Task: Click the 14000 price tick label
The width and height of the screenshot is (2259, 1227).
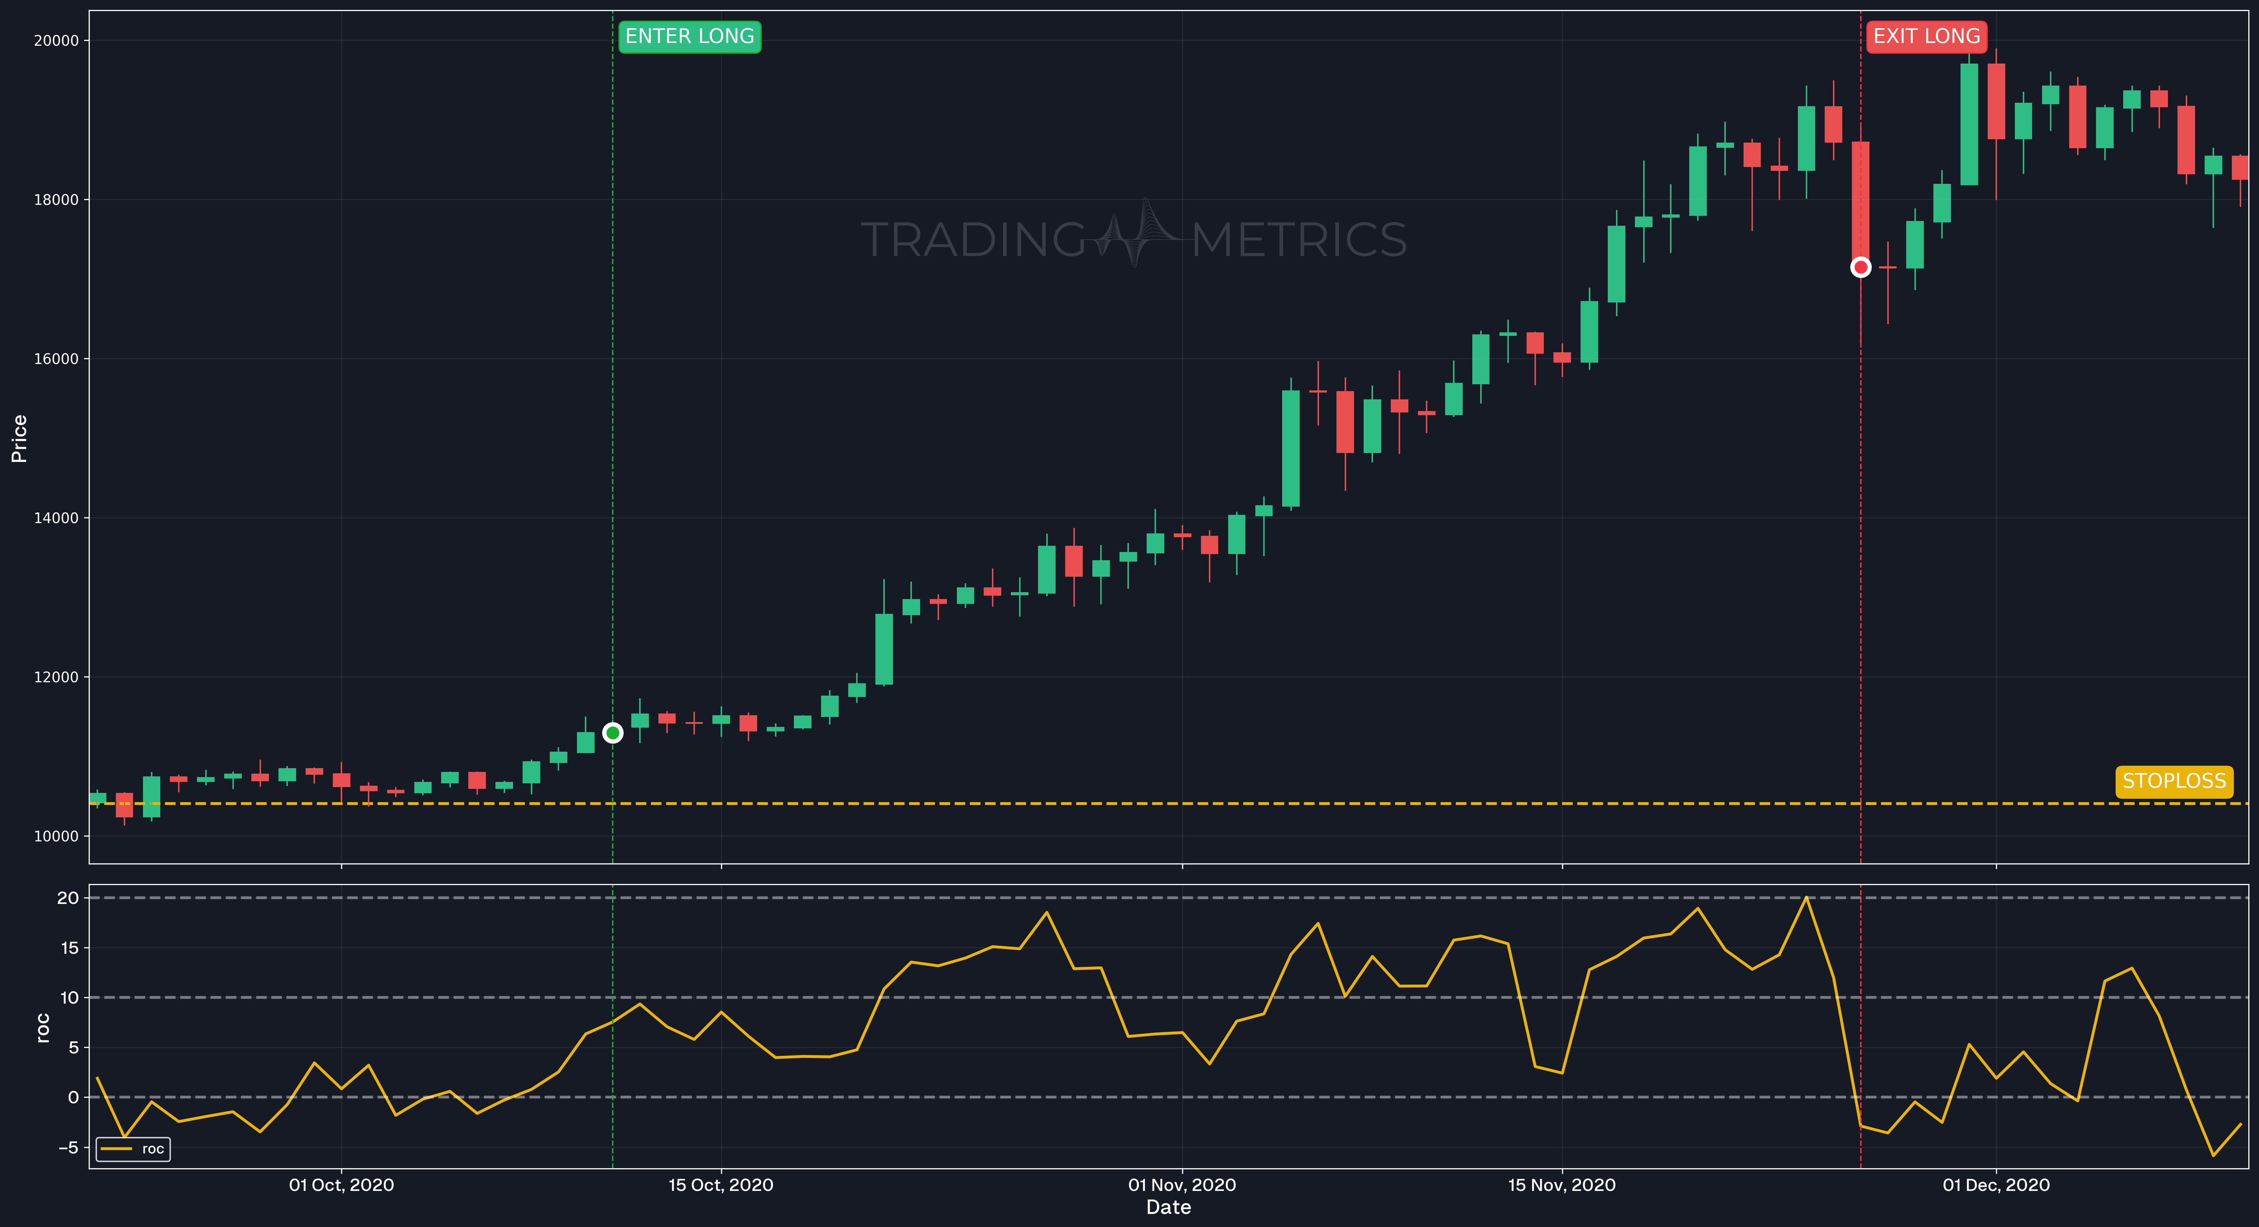Action: pos(56,518)
